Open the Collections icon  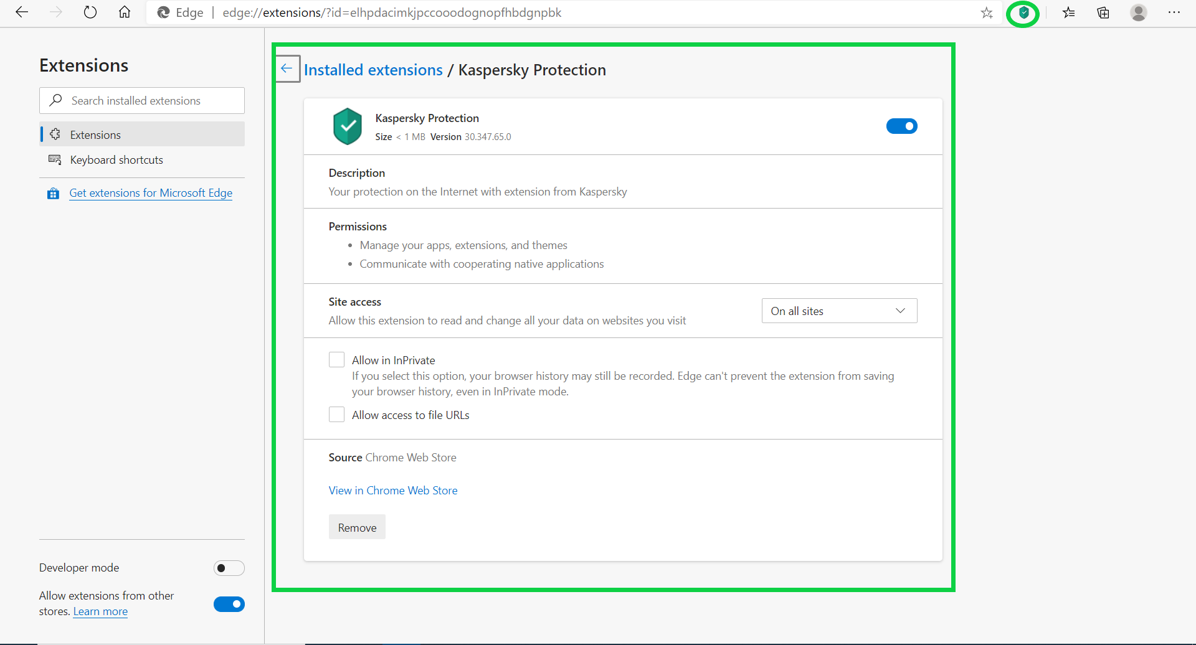coord(1103,13)
